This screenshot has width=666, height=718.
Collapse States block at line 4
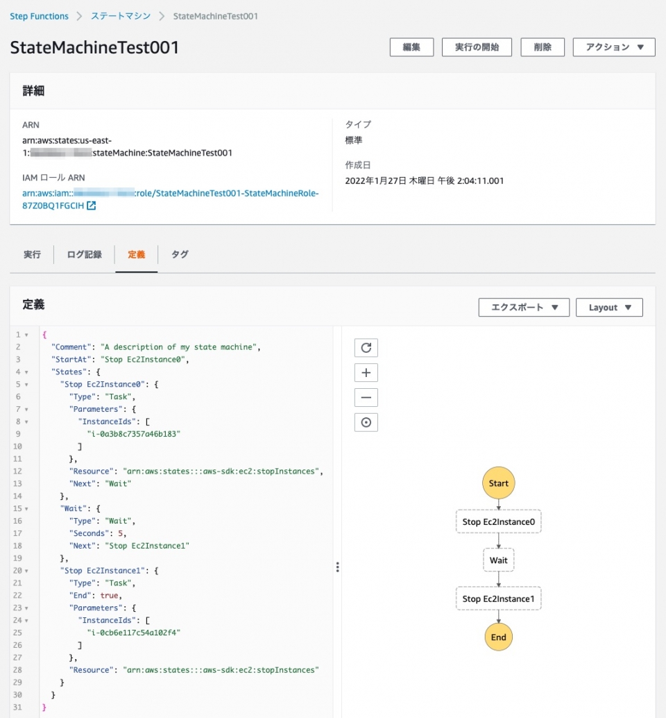click(26, 371)
